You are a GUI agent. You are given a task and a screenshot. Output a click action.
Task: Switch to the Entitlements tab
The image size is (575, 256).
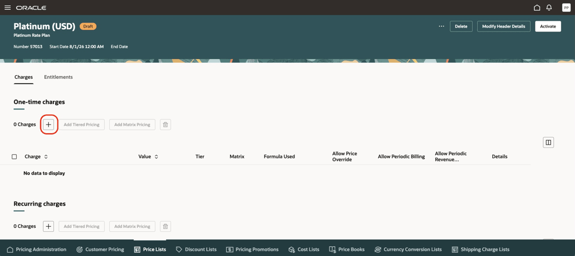click(58, 77)
